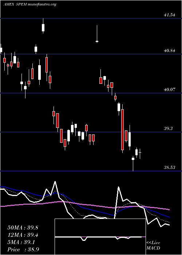Click the tall red candlestick near 39.3
Image resolution: width=182 pixels, height=255 pixels.
click(x=122, y=129)
